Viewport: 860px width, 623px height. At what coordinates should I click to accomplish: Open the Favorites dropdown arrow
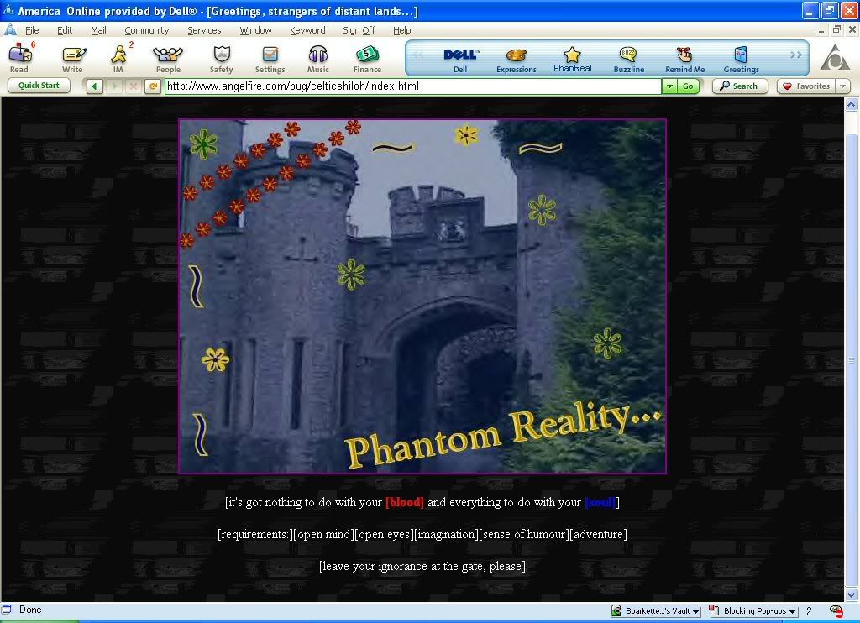point(842,86)
